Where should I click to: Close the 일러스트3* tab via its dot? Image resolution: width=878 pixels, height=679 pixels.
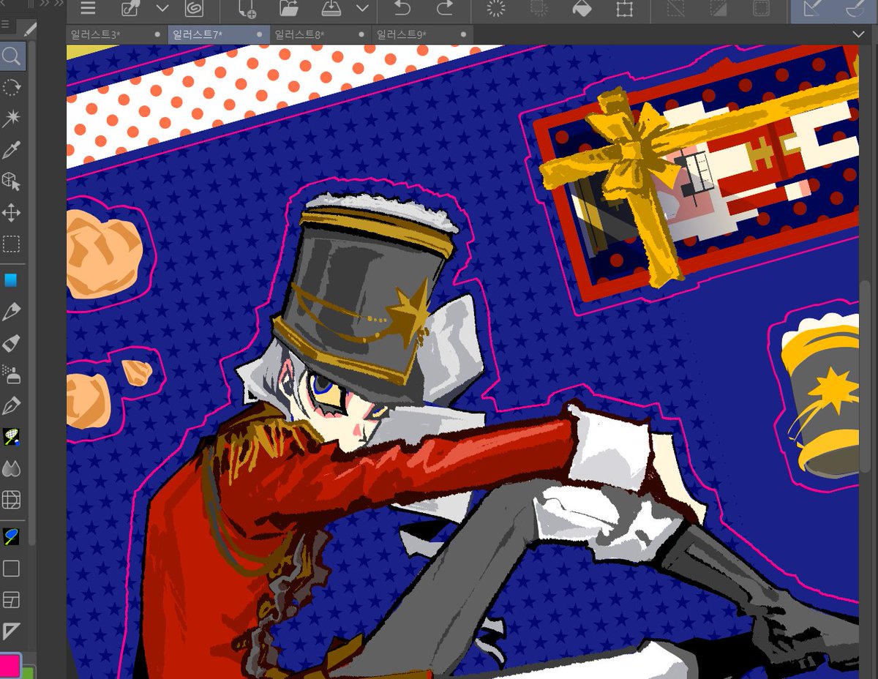(157, 34)
